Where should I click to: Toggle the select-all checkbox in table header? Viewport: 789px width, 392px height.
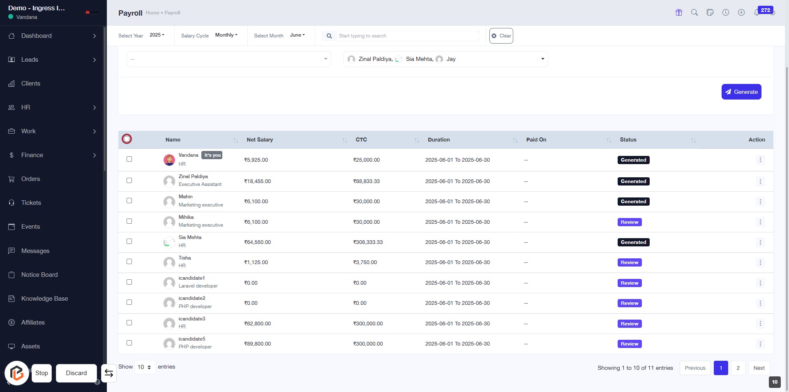click(127, 139)
